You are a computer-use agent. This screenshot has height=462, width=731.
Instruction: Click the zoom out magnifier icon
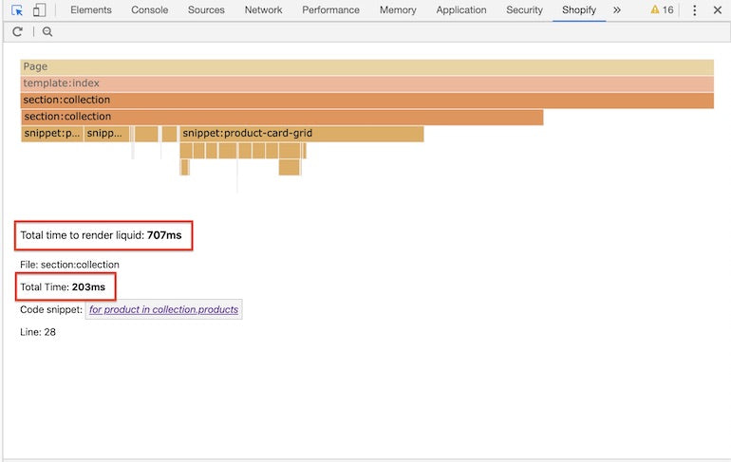(47, 31)
